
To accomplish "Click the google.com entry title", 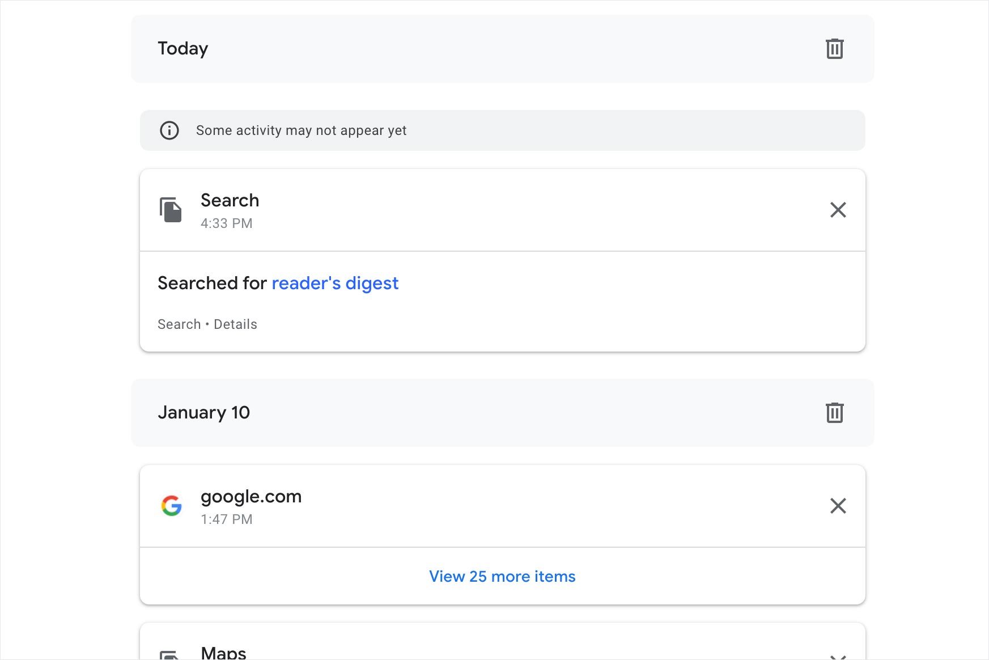I will [x=252, y=496].
